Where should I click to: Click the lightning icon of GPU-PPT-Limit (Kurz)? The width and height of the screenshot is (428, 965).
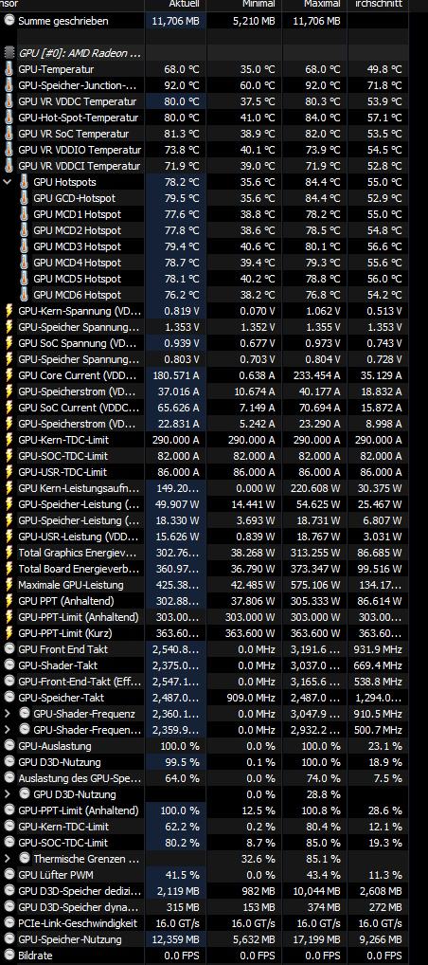point(9,632)
